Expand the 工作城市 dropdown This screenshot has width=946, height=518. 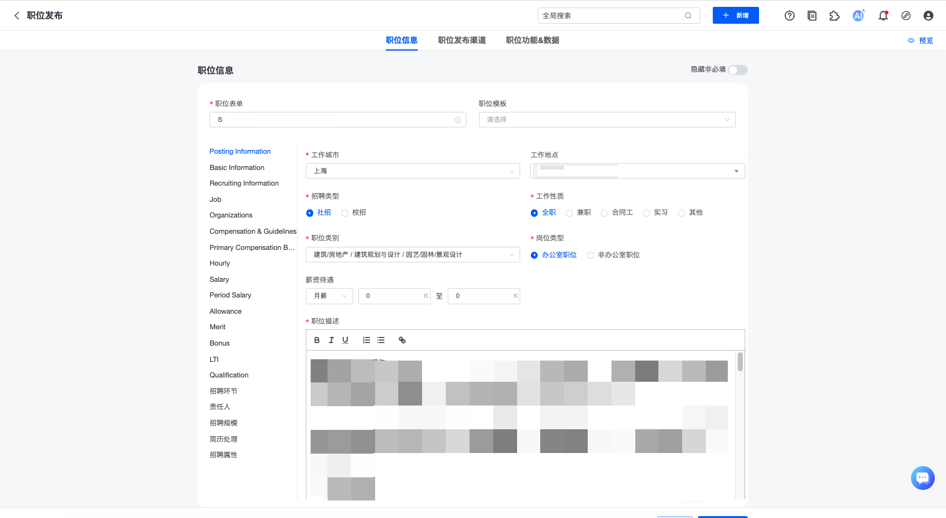(413, 171)
